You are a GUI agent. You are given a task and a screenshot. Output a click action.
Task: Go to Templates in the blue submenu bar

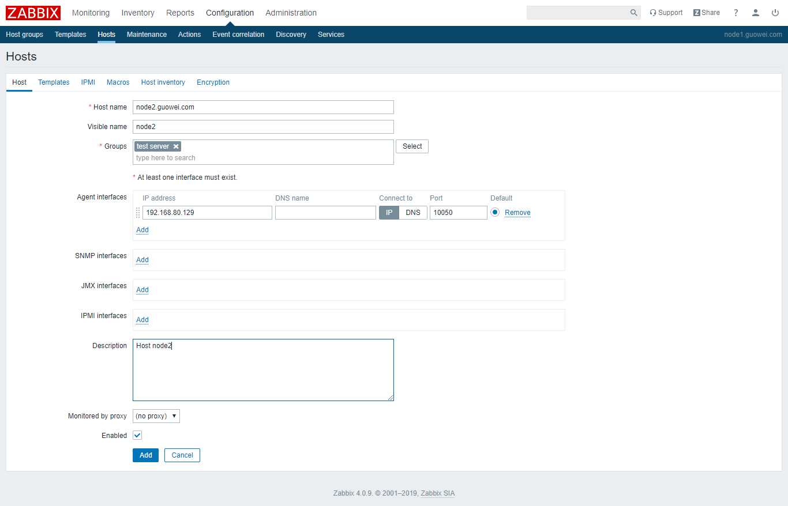[x=70, y=35]
